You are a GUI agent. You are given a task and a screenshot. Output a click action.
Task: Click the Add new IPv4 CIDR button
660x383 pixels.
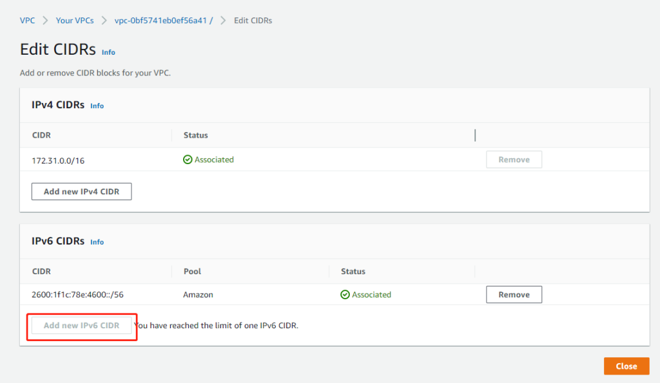point(81,192)
